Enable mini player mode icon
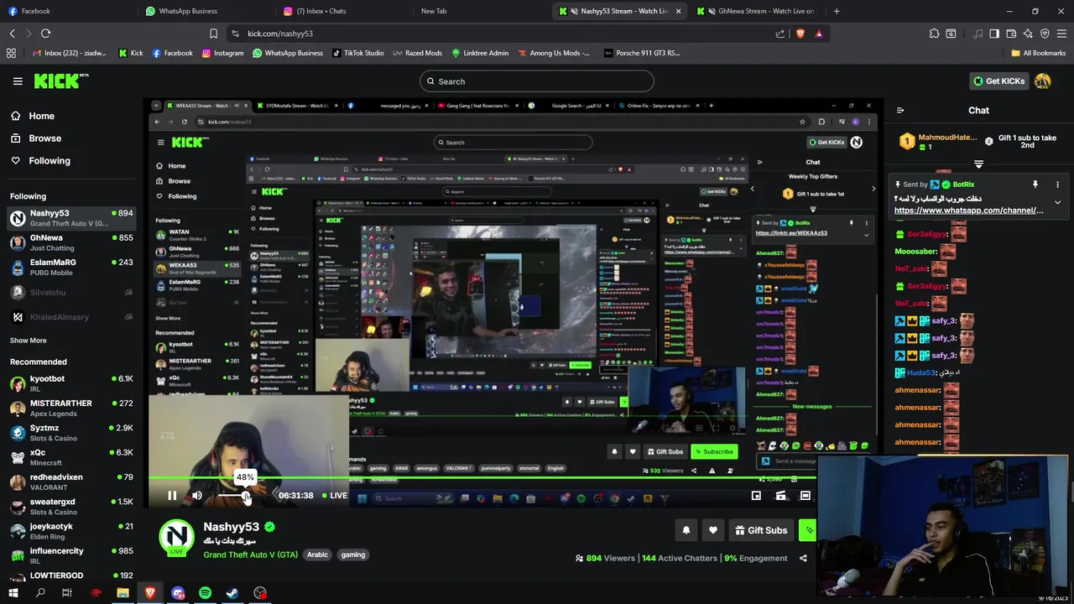The height and width of the screenshot is (604, 1074). point(756,496)
